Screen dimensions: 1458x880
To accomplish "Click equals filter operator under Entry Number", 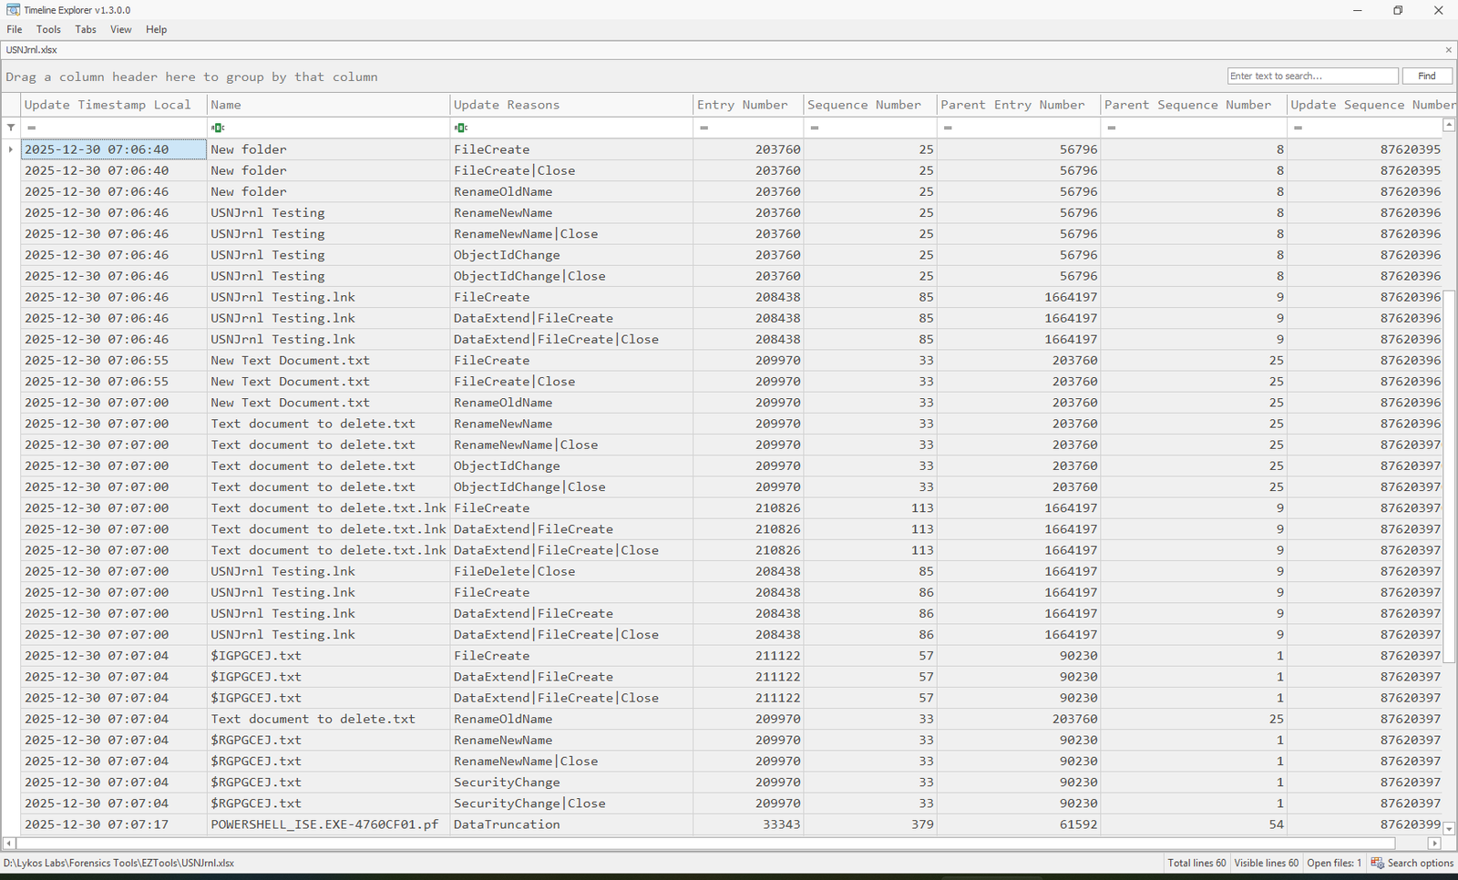I will coord(704,128).
